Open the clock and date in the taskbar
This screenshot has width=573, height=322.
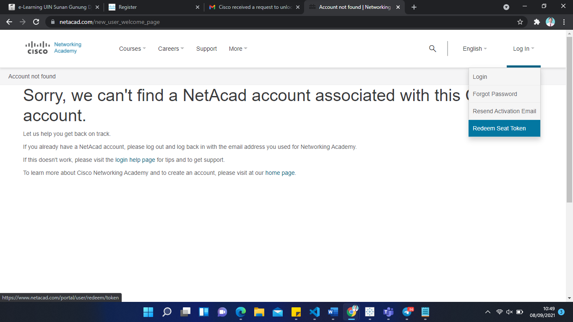click(542, 312)
